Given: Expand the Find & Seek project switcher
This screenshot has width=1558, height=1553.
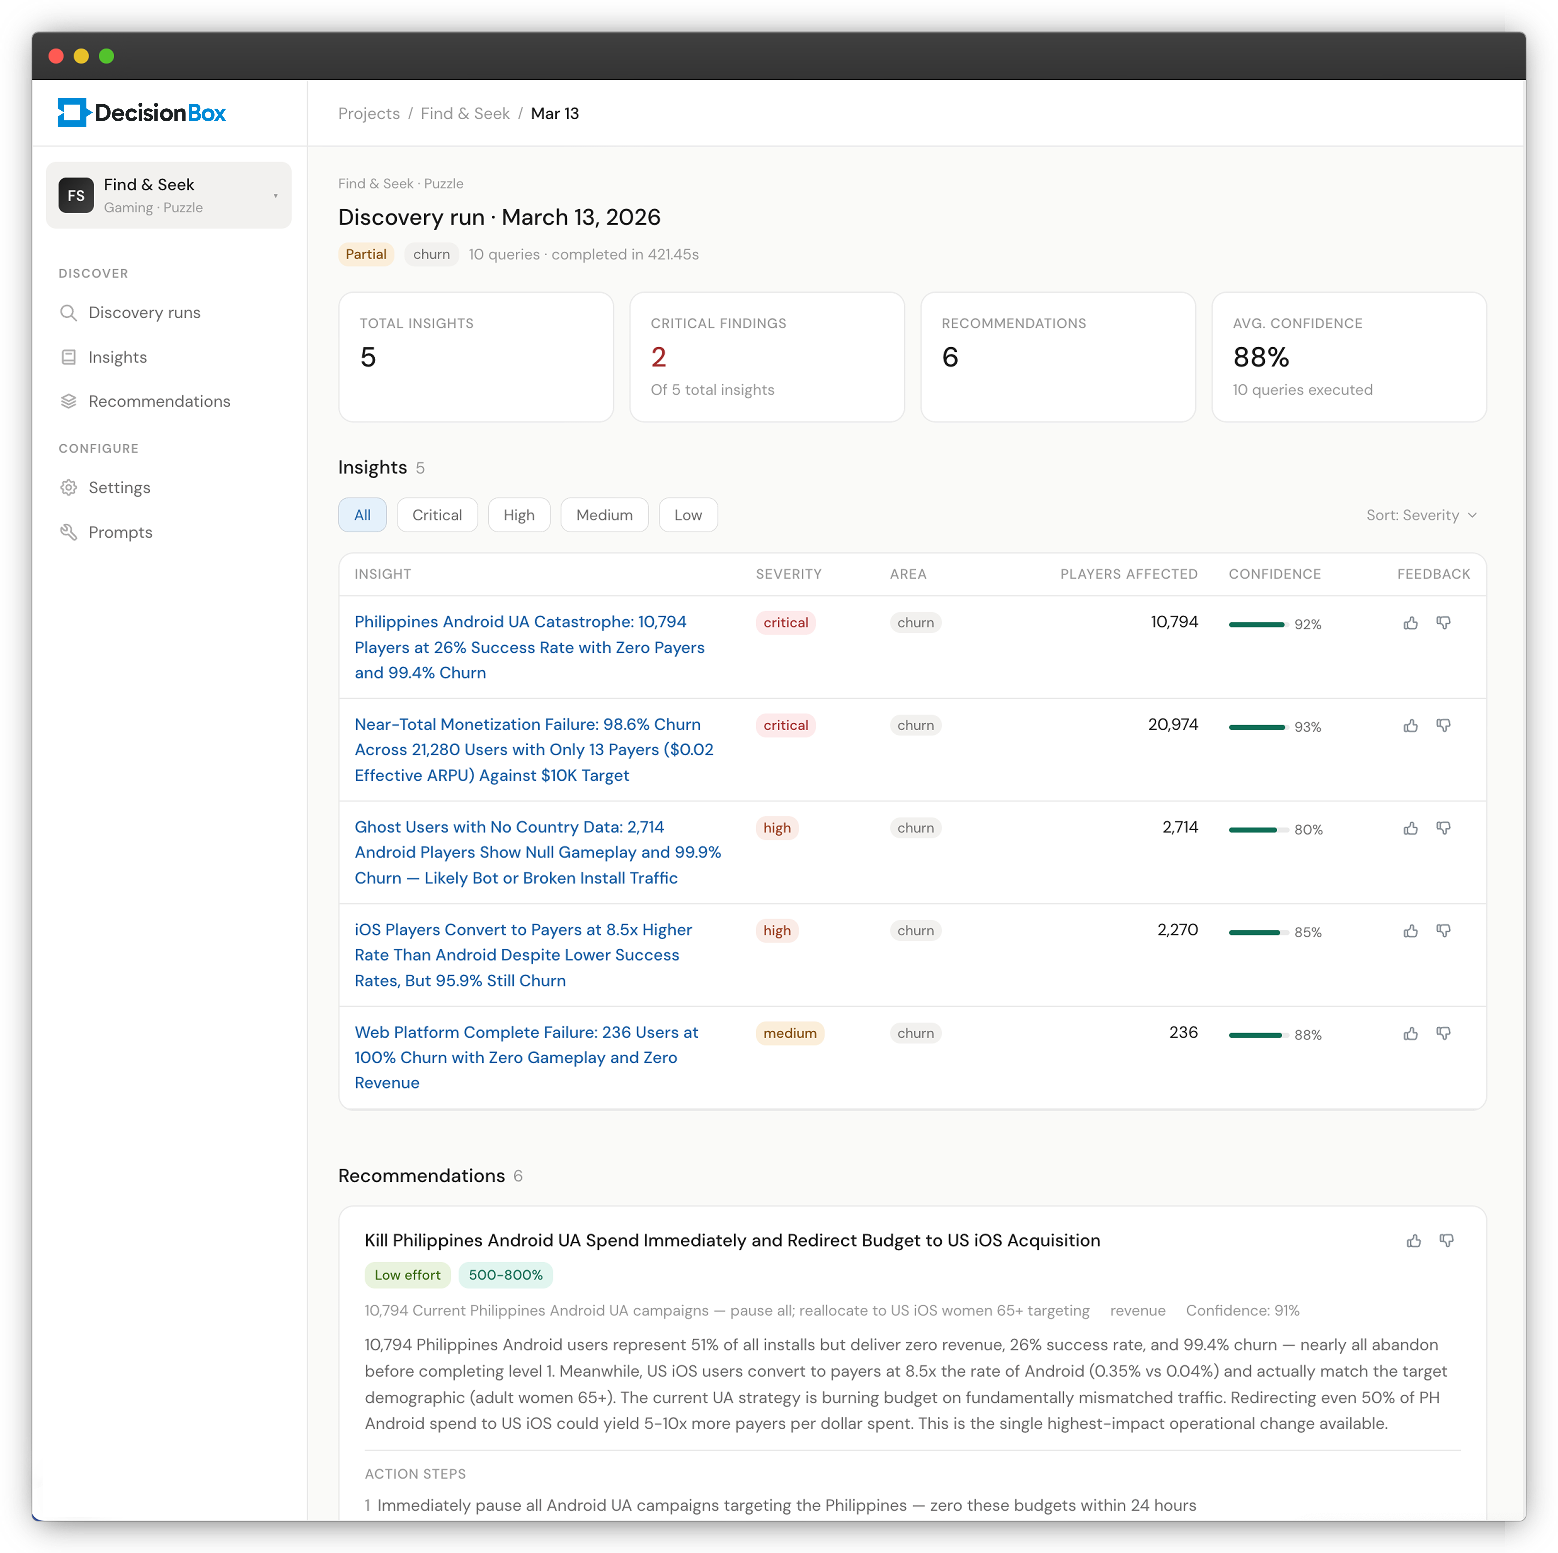Looking at the screenshot, I should tap(169, 195).
